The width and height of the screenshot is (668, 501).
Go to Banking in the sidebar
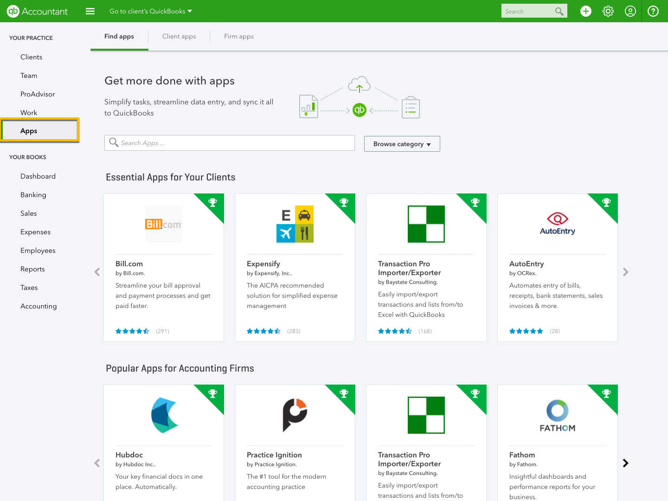click(33, 195)
